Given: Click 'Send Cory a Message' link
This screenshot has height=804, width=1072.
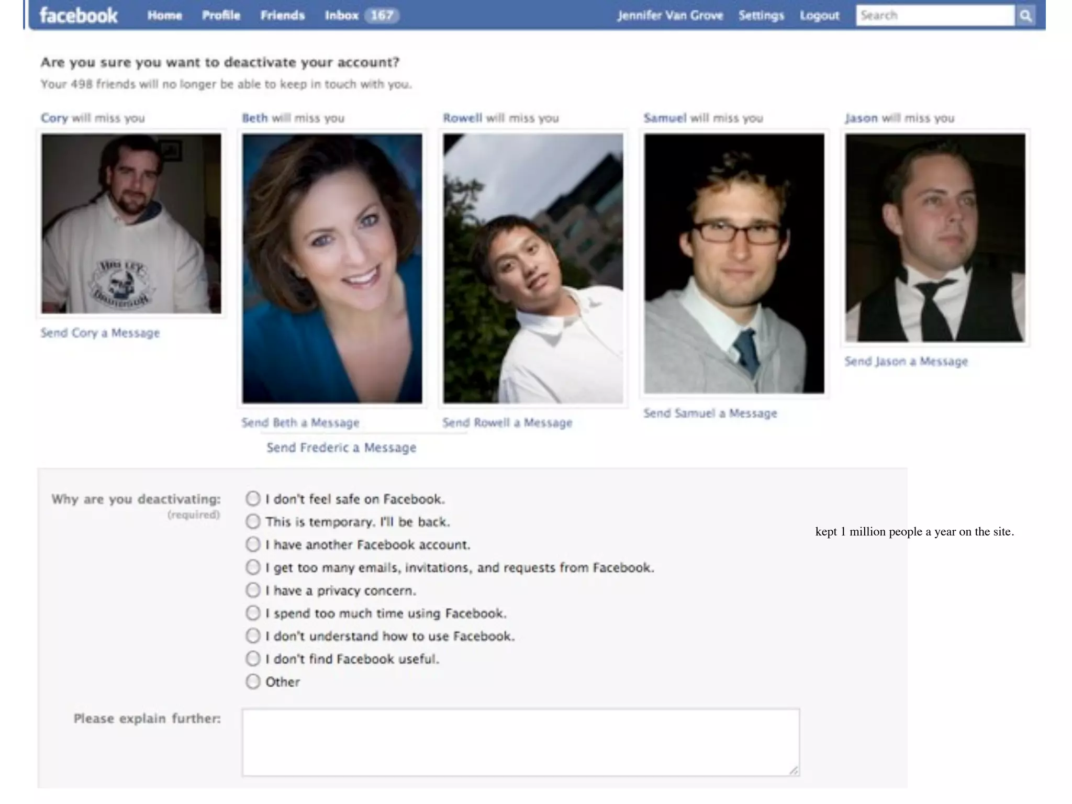Looking at the screenshot, I should tap(100, 333).
